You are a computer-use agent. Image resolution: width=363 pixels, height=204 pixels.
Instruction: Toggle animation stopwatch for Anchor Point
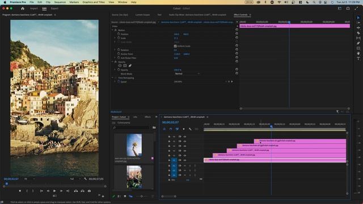click(x=119, y=54)
